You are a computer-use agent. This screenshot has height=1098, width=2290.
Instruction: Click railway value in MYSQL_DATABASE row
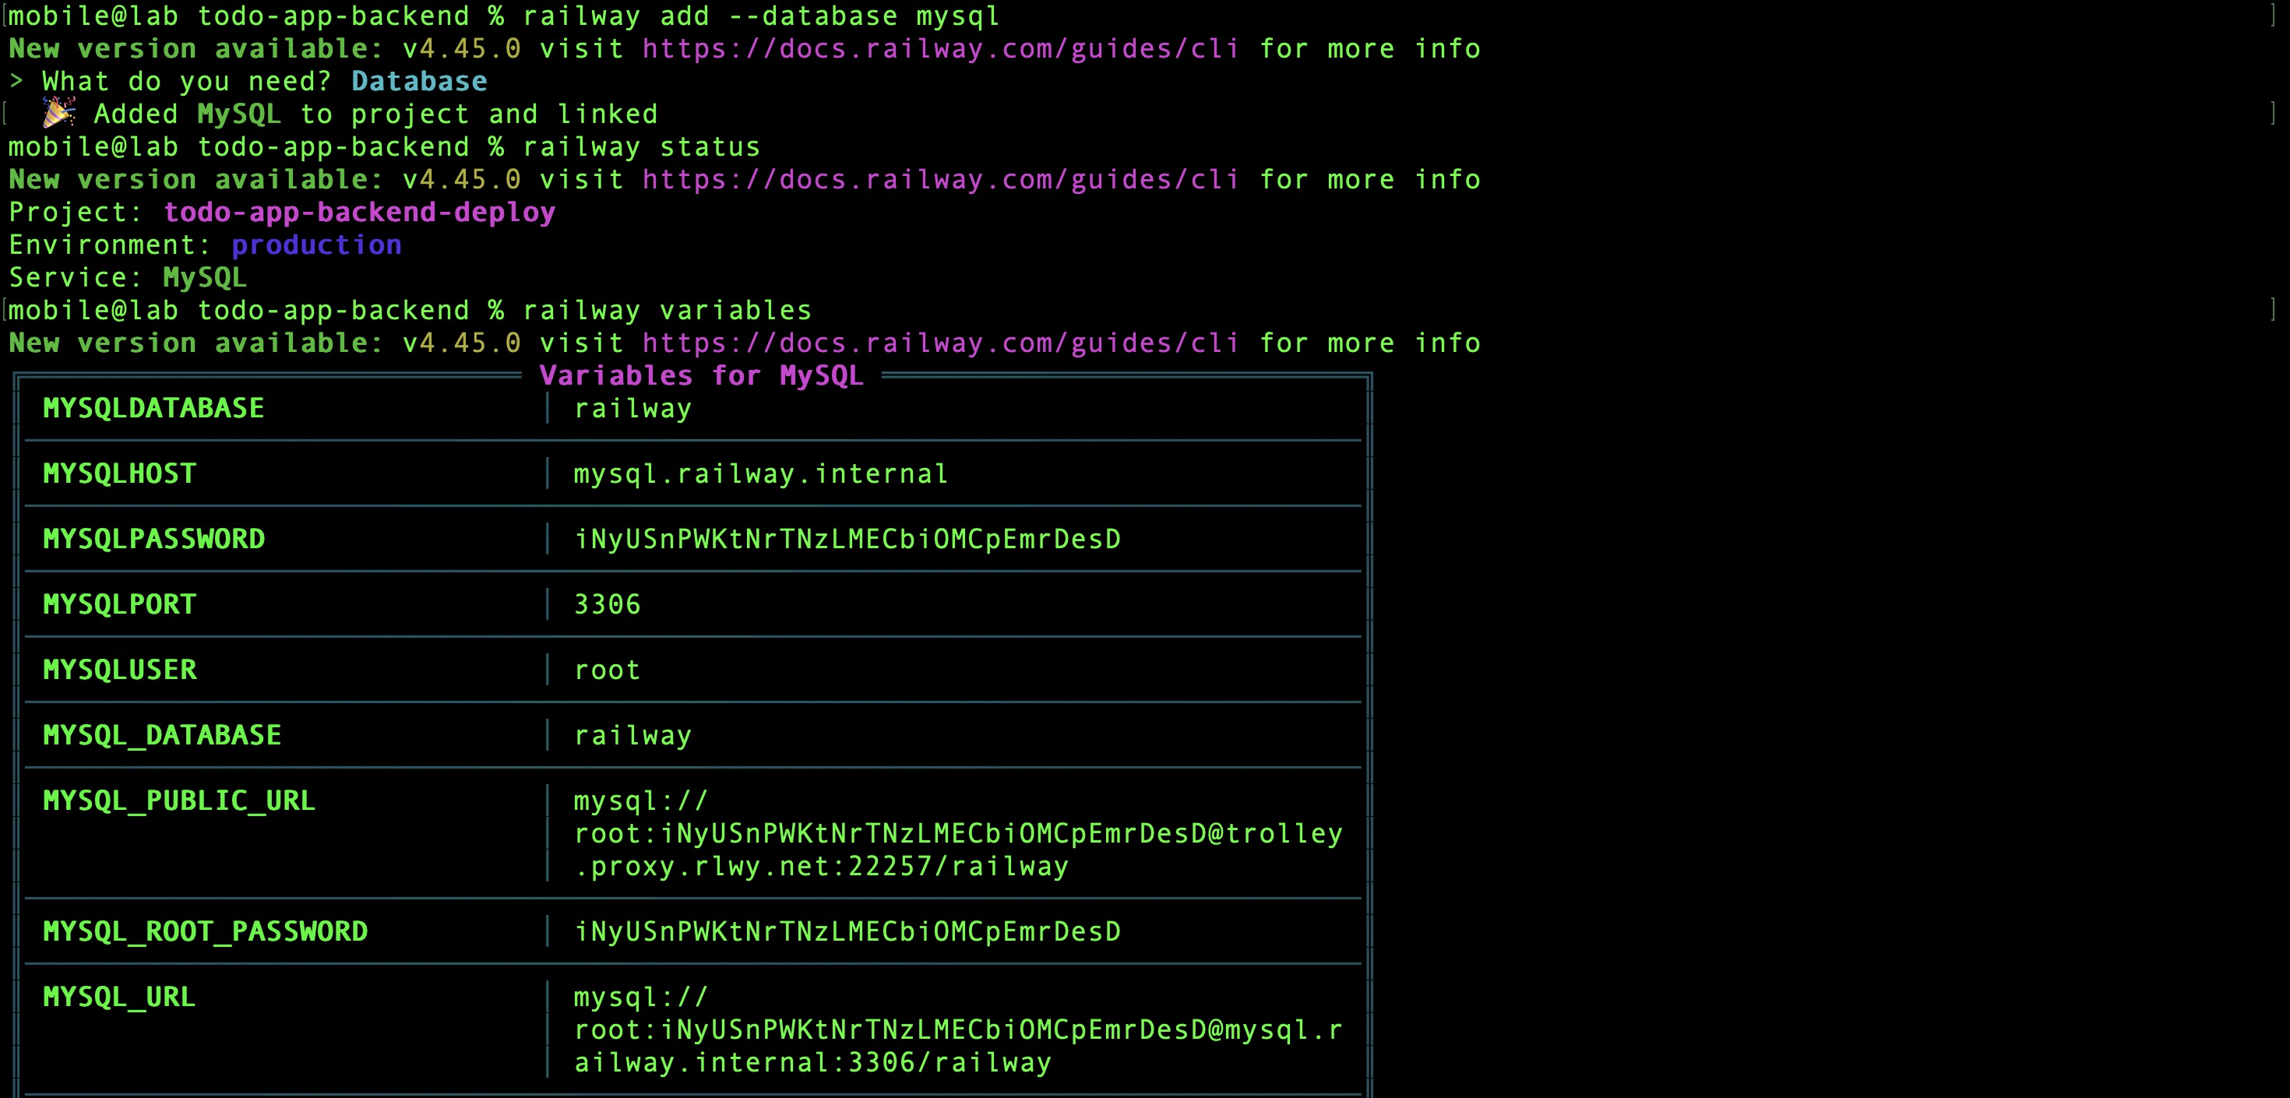633,735
